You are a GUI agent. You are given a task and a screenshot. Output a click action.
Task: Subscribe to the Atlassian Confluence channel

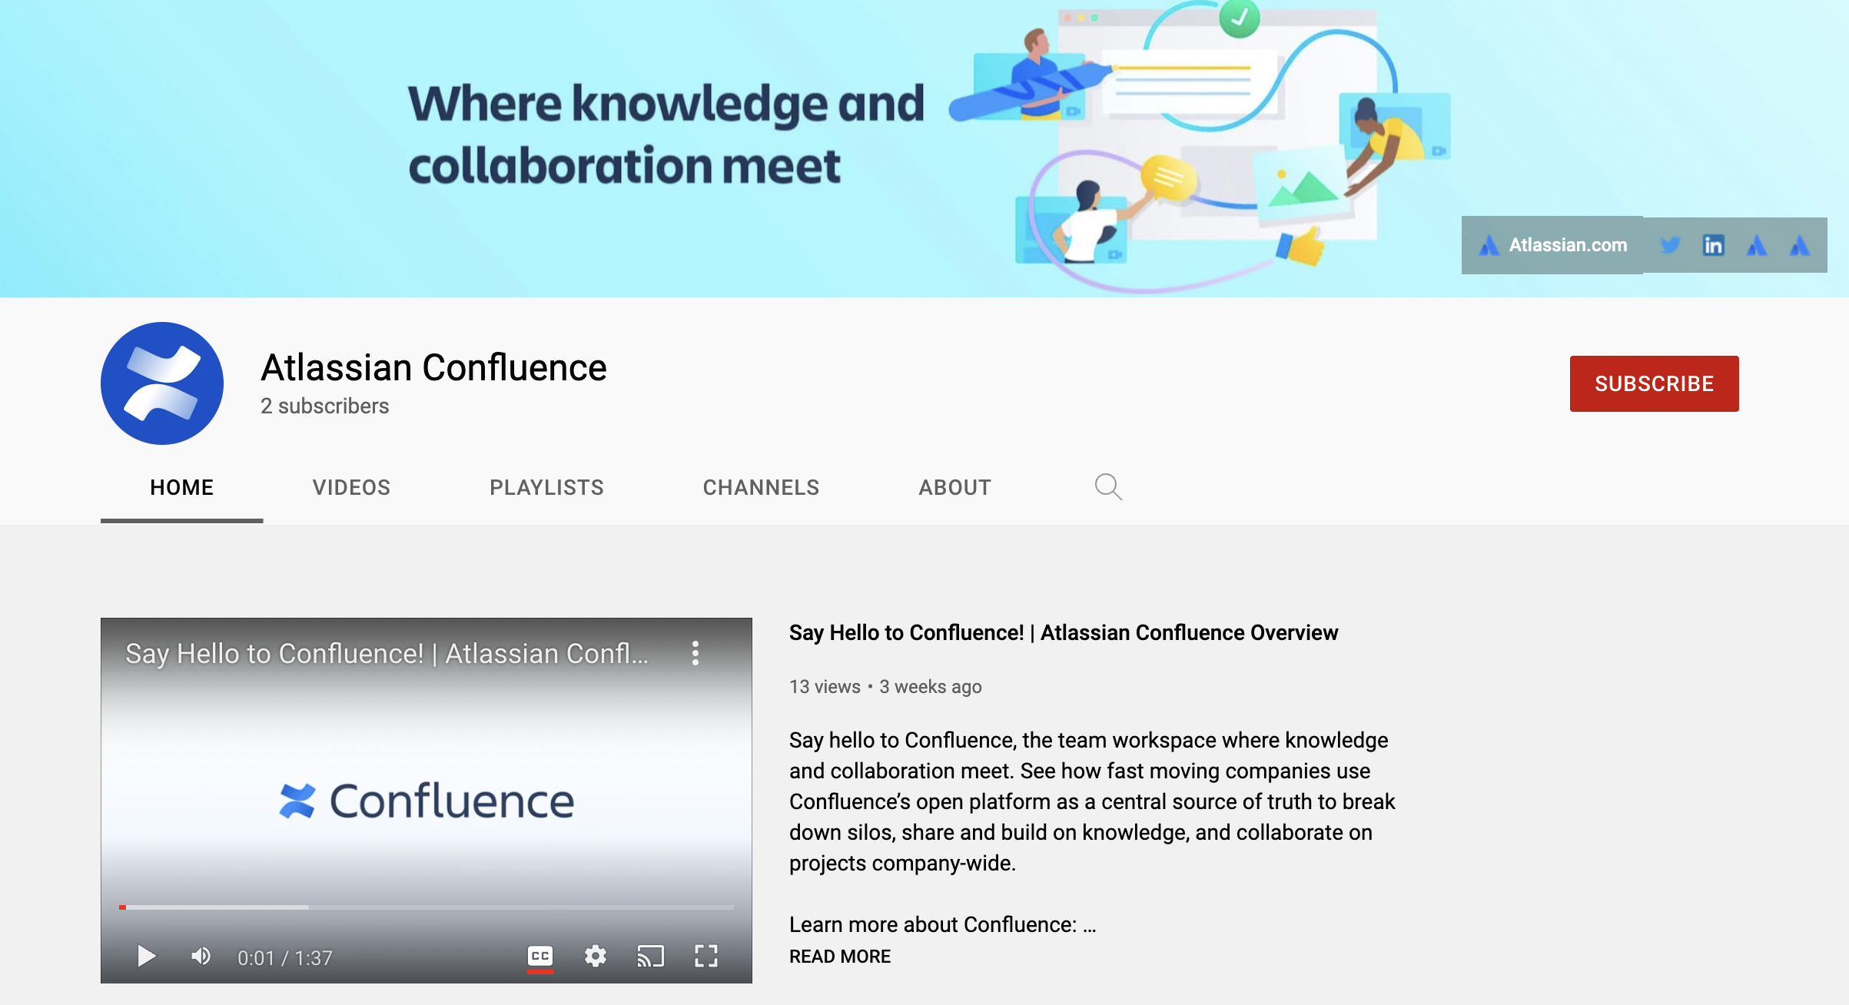pyautogui.click(x=1654, y=383)
